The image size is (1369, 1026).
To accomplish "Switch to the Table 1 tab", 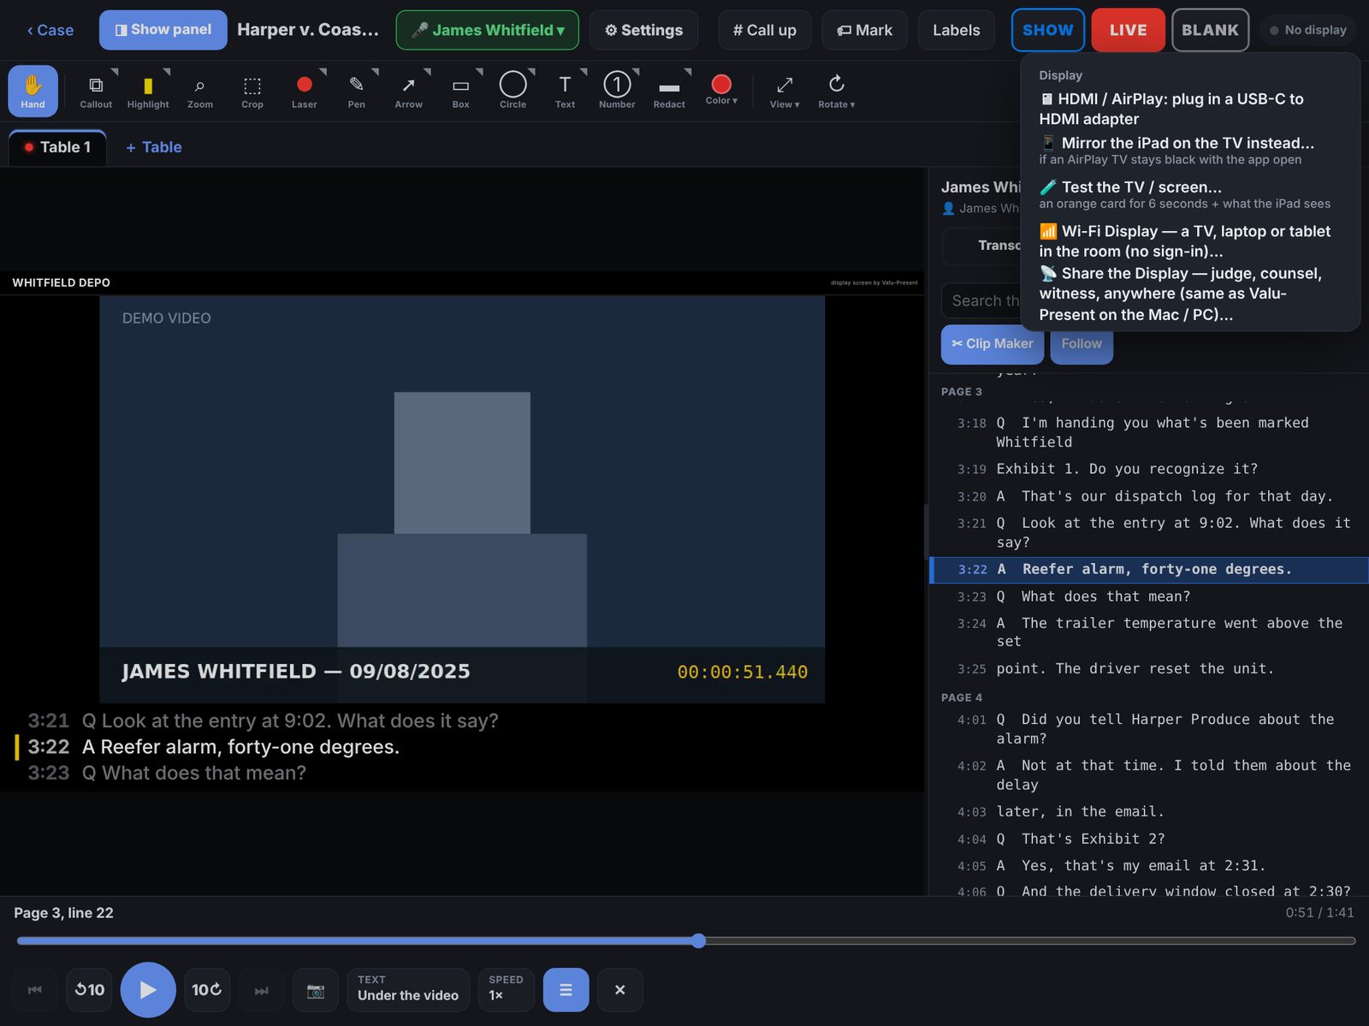I will [x=58, y=147].
